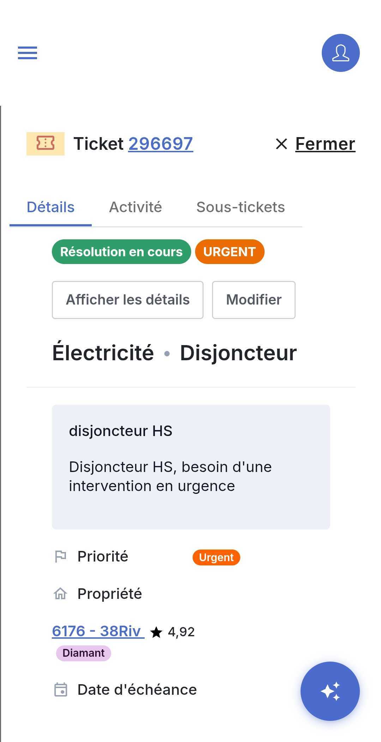The height and width of the screenshot is (742, 381).
Task: Click the Modifier button
Action: pos(254,300)
